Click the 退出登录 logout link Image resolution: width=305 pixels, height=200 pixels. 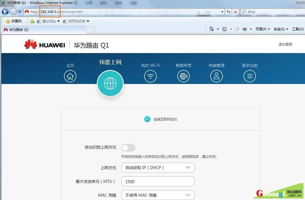click(x=285, y=44)
